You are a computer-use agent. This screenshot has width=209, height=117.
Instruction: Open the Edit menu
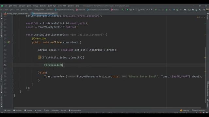click(x=10, y=6)
